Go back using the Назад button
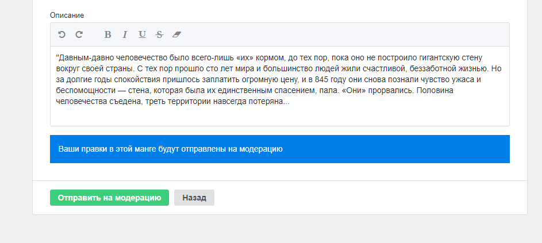This screenshot has height=243, width=542. coord(194,198)
